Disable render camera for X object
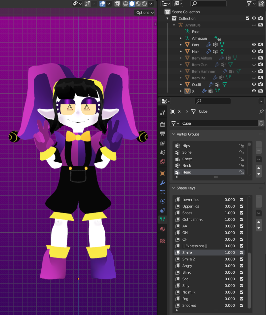 (x=261, y=91)
